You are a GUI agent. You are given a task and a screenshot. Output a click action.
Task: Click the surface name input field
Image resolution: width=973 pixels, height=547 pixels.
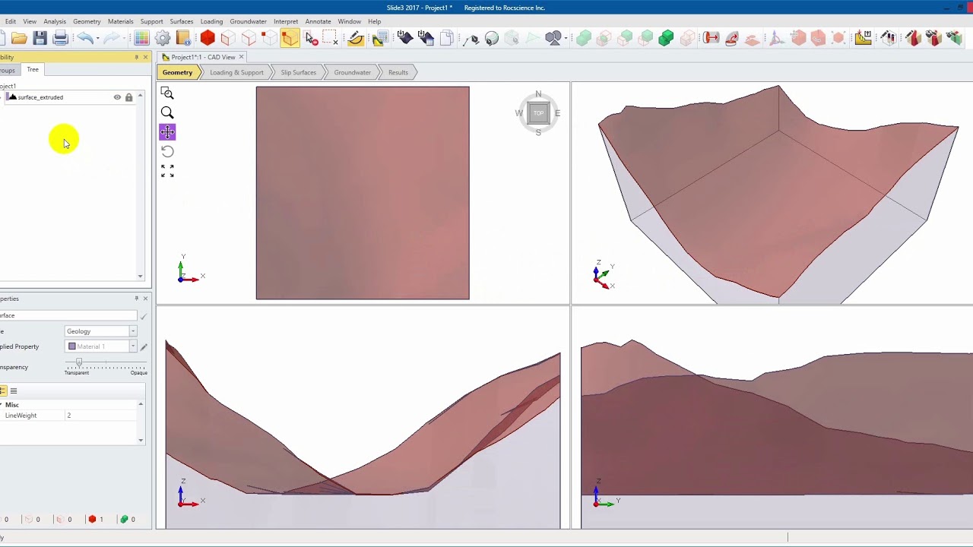pyautogui.click(x=68, y=315)
